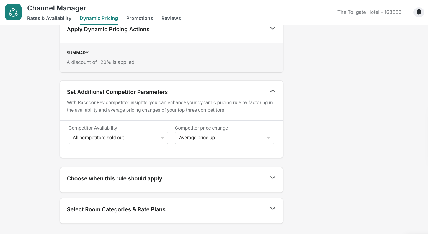
Task: Expand Apply Dynamic Pricing Actions chevron
Action: (x=273, y=28)
